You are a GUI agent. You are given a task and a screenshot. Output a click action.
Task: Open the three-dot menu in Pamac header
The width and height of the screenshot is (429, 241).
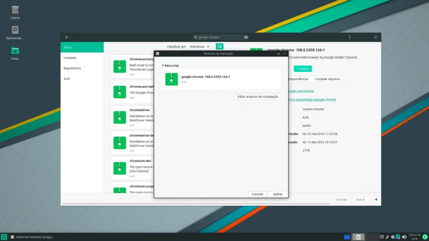point(349,37)
